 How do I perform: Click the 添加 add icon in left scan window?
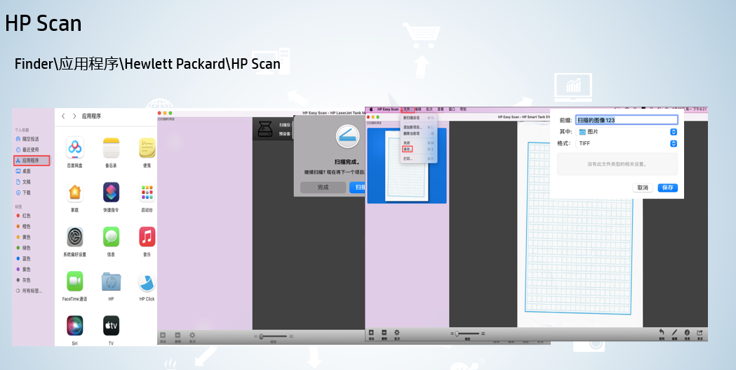pos(163,336)
